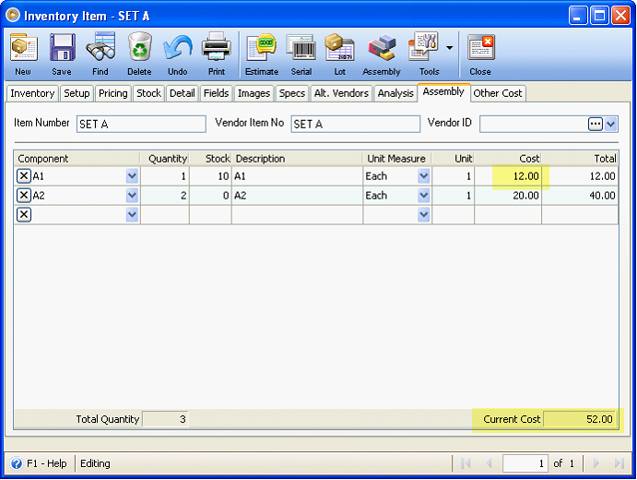This screenshot has width=637, height=480.
Task: Open Unit Measure dropdown for A1
Action: pos(424,176)
